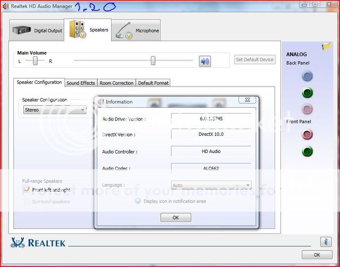Open the Sound Effects tab
Viewport: 340px width, 267px height.
point(81,83)
